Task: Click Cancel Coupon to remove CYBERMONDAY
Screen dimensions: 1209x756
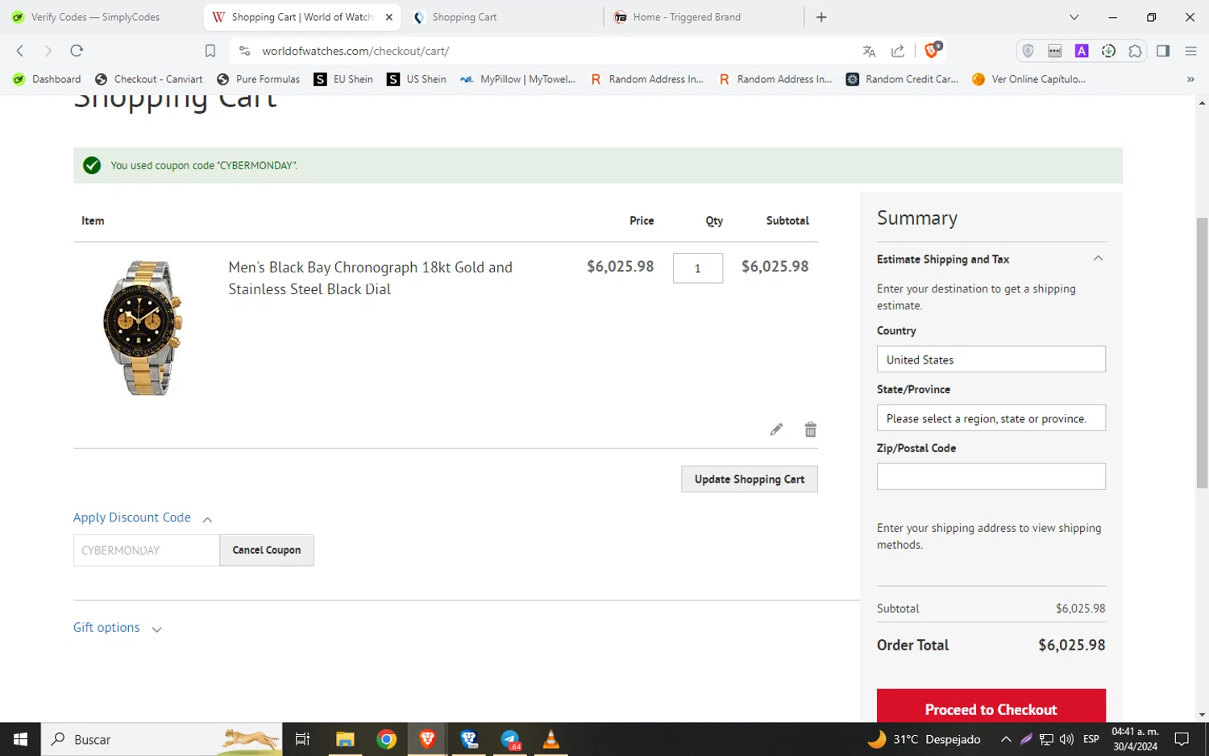Action: (x=267, y=550)
